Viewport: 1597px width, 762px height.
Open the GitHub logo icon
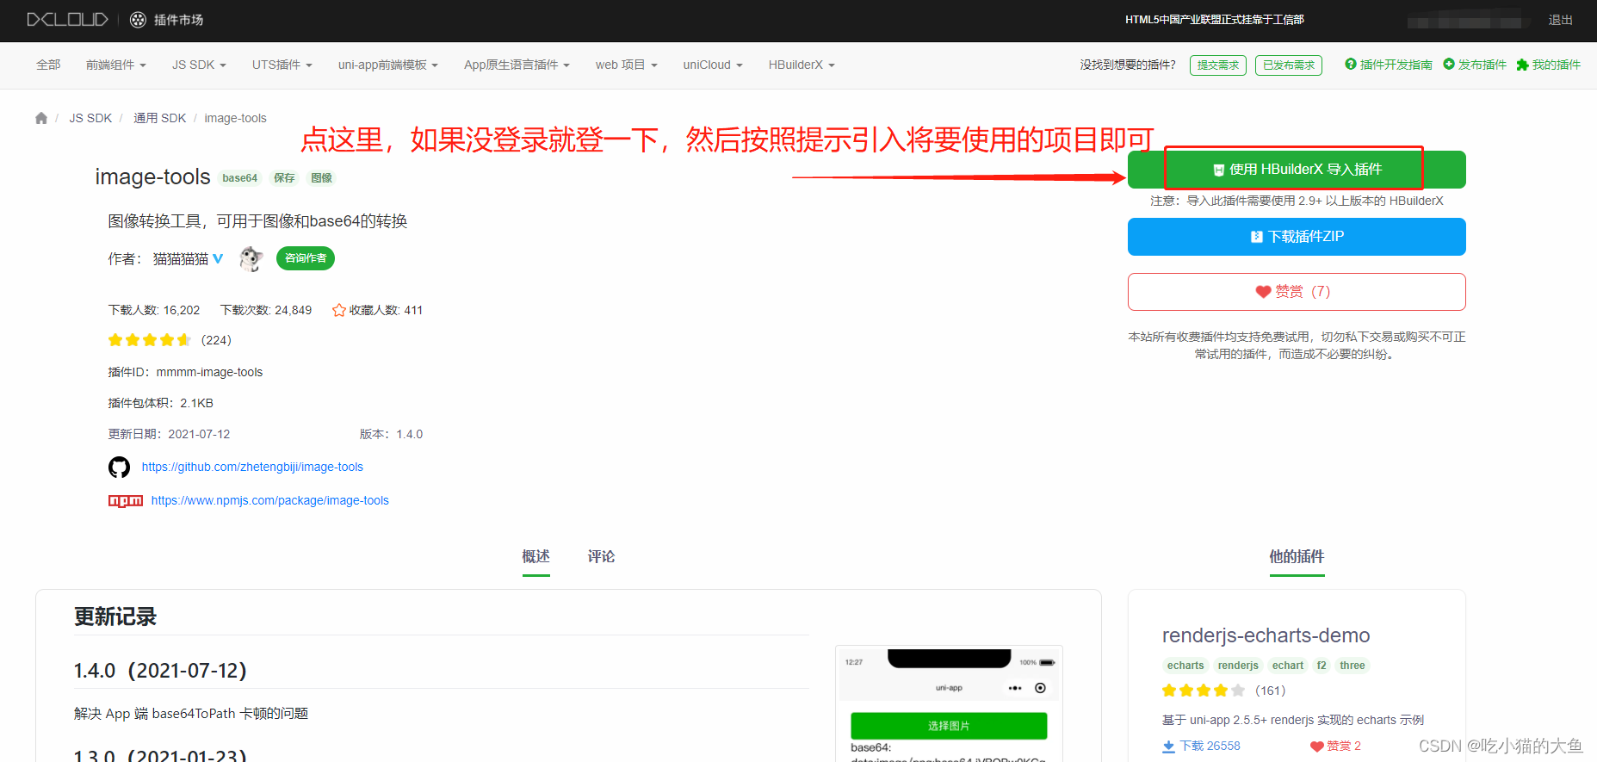point(119,467)
